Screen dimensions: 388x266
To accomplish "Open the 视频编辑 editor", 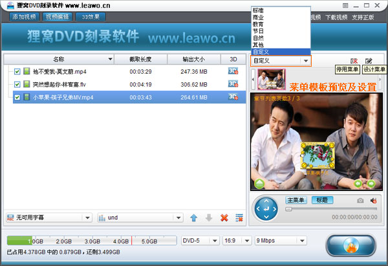I will tap(58, 17).
